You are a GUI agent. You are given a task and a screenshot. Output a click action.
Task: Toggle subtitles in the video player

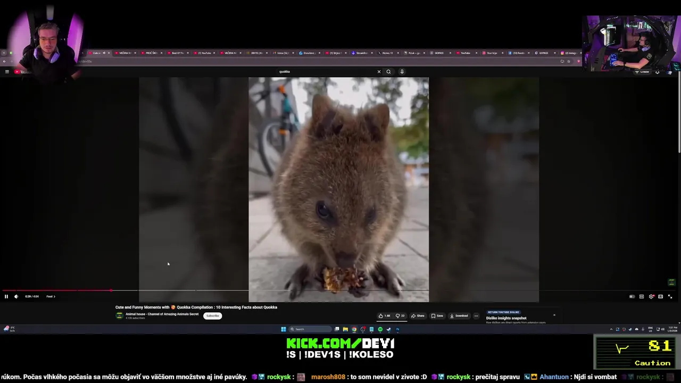tap(642, 296)
